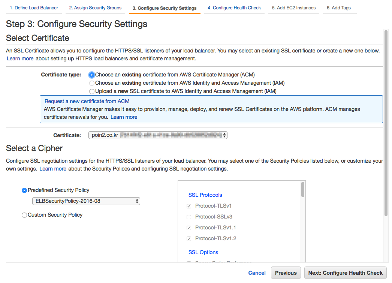Screen dimensions: 392x283
Task: Open the Configure Health Check step tab
Action: [234, 8]
